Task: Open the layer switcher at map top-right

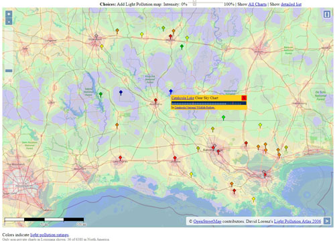Action: [327, 15]
